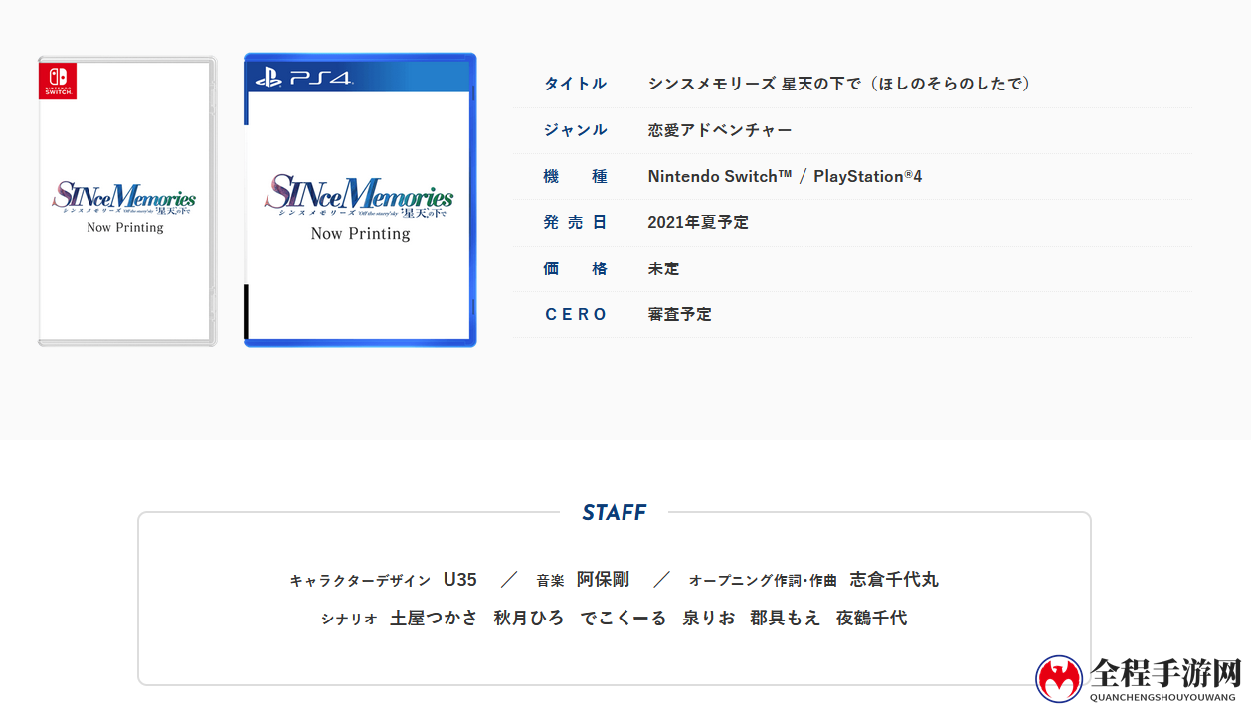Click the Nintendo Switch logo on the package
Image resolution: width=1251 pixels, height=708 pixels.
coord(58,81)
